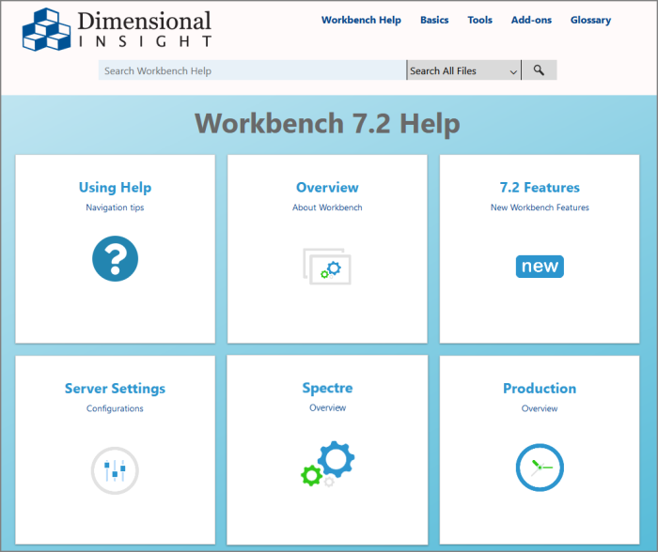Click the 'Configurations' text
This screenshot has width=658, height=552.
pos(115,408)
